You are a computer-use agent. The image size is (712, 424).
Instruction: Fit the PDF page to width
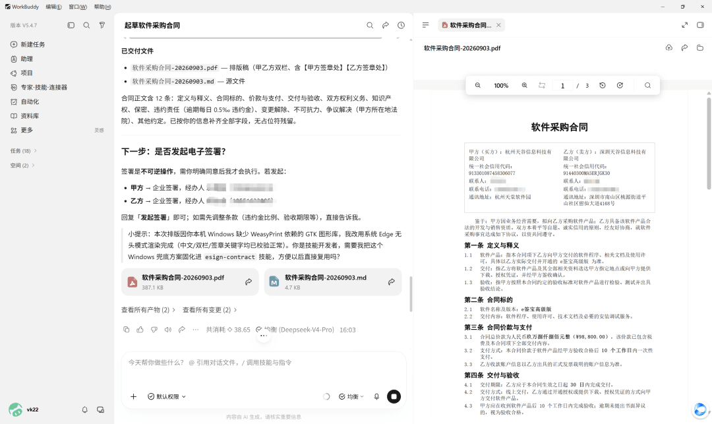coord(542,85)
